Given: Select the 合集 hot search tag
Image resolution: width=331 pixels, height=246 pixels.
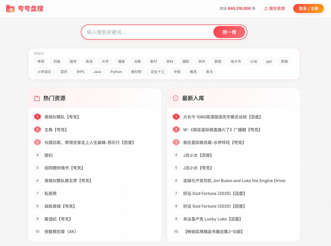Looking at the screenshot, I should tap(137, 61).
